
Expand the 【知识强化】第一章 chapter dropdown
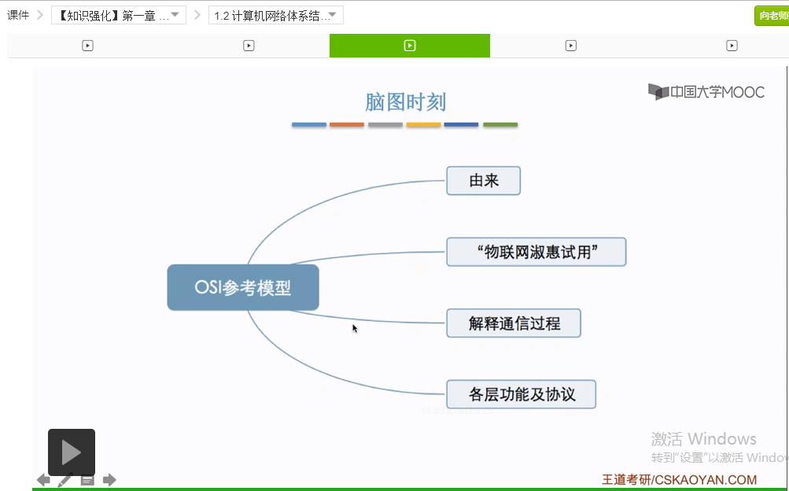click(119, 15)
